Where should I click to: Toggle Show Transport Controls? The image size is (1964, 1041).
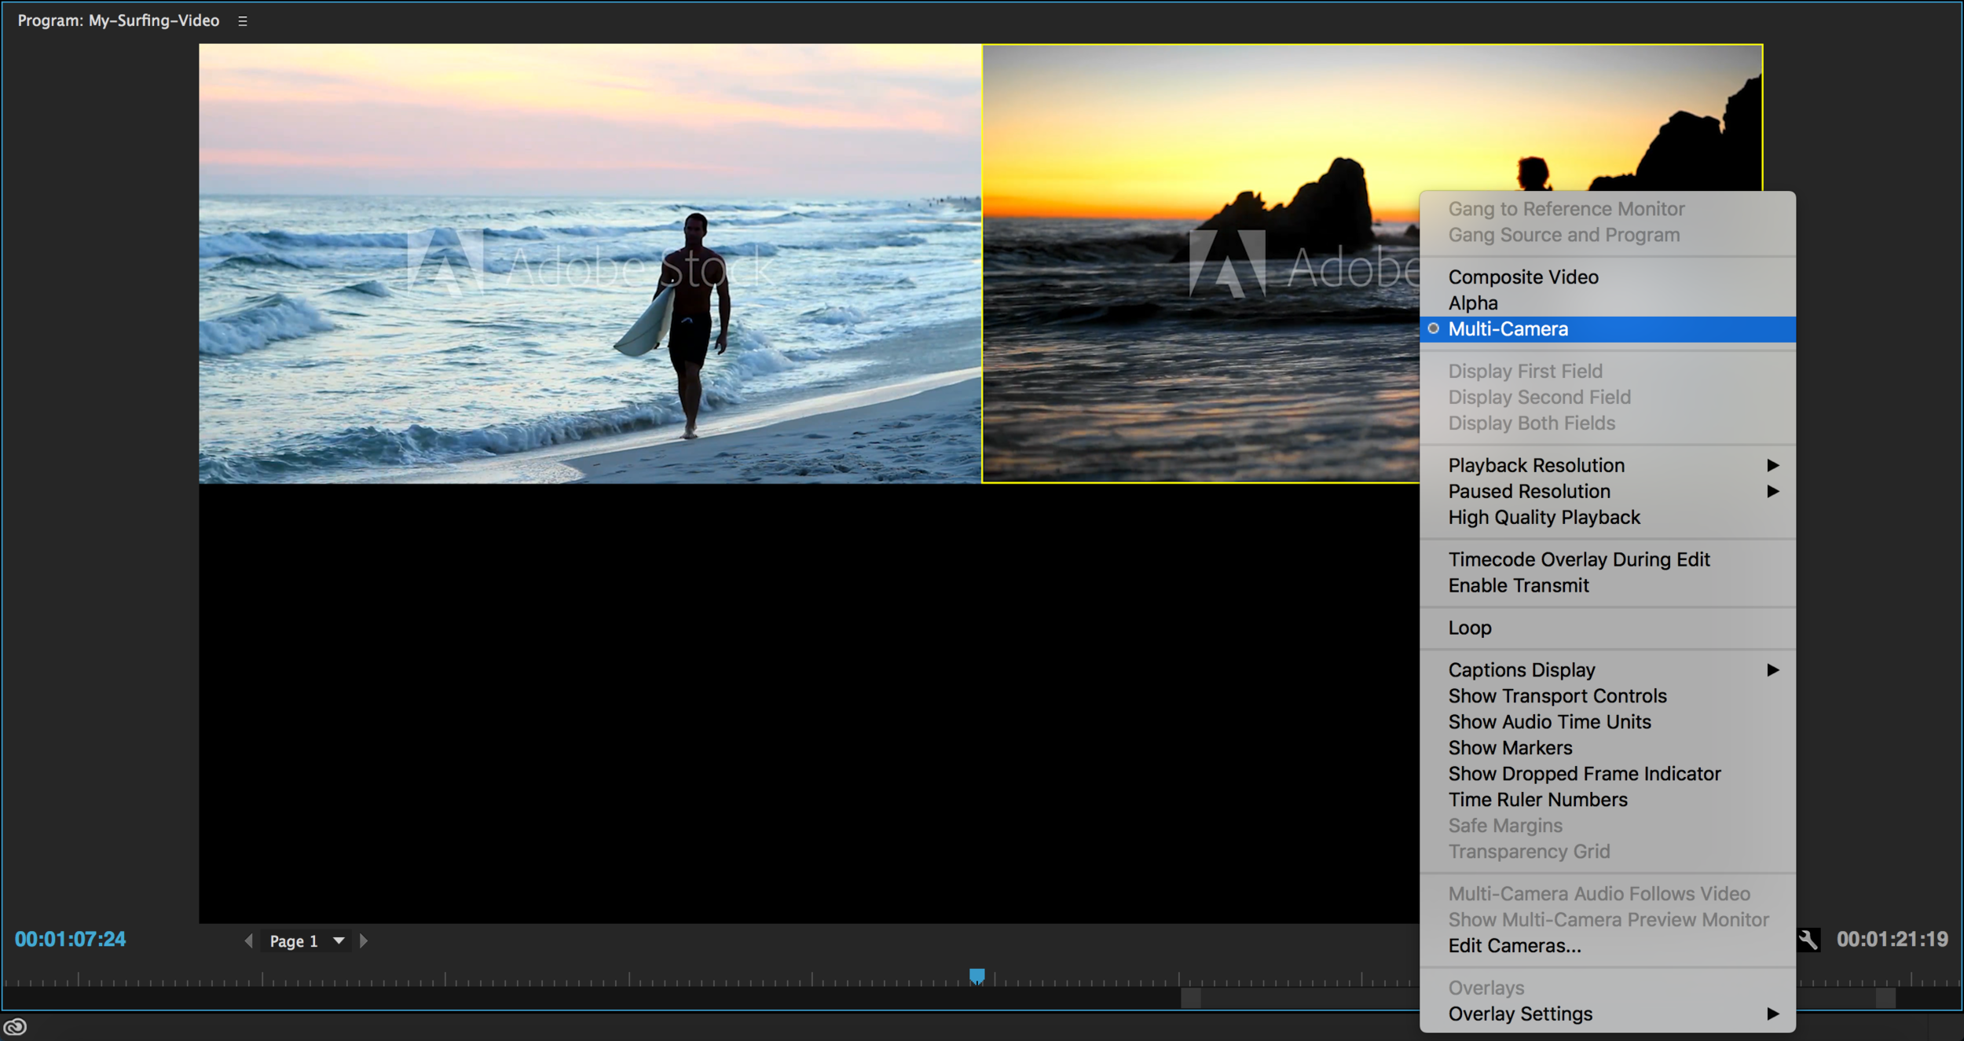tap(1607, 695)
